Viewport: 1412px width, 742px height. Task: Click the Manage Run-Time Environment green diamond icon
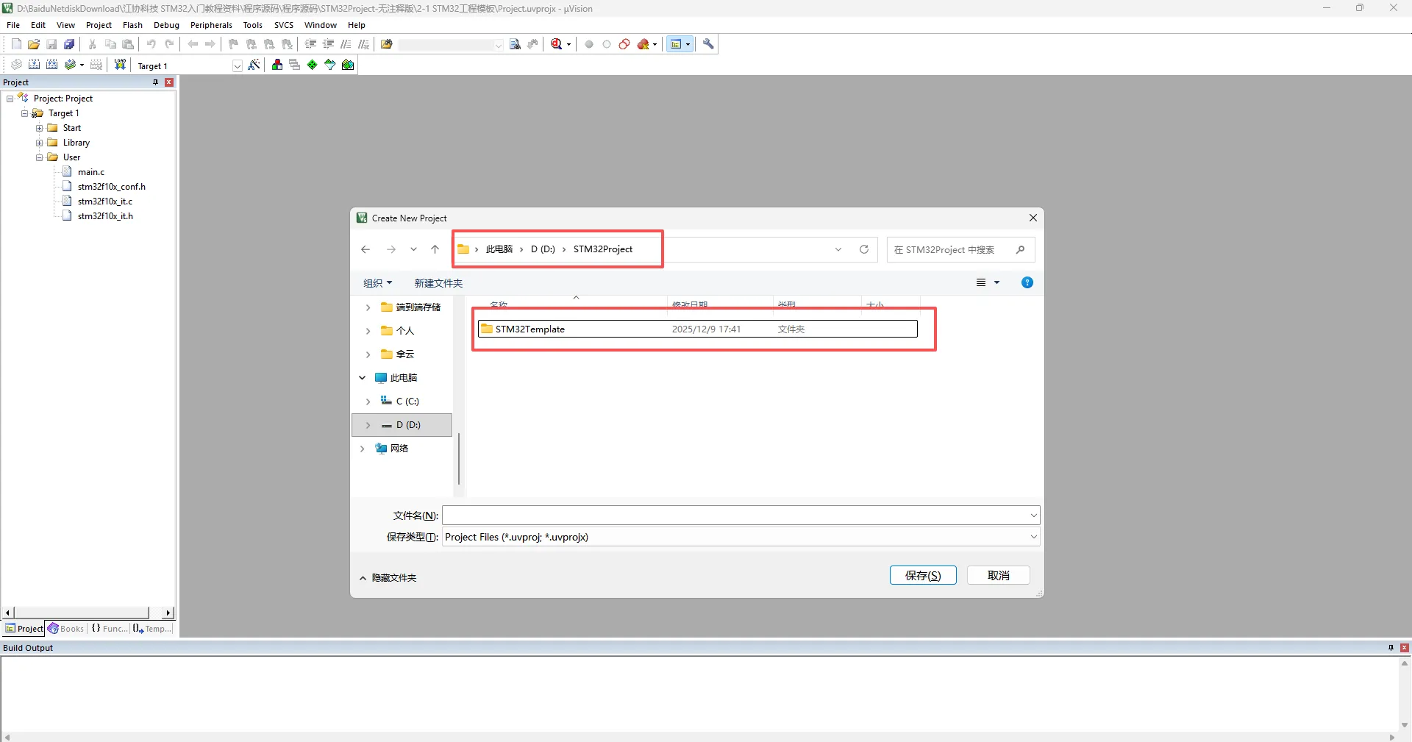pos(313,65)
